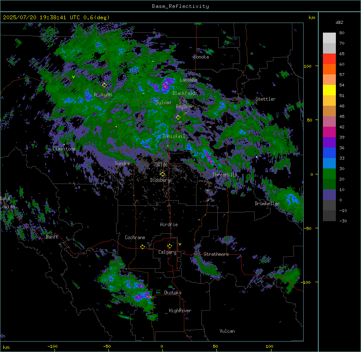Click the km unit label at the bottom left
Screen dimensions: 361x352
tap(6, 347)
